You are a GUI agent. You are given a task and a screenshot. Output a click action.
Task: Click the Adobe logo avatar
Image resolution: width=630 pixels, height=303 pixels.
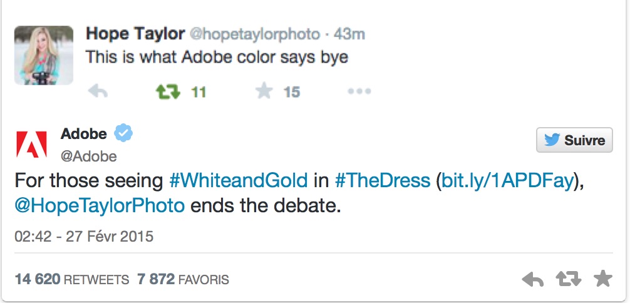[x=31, y=144]
